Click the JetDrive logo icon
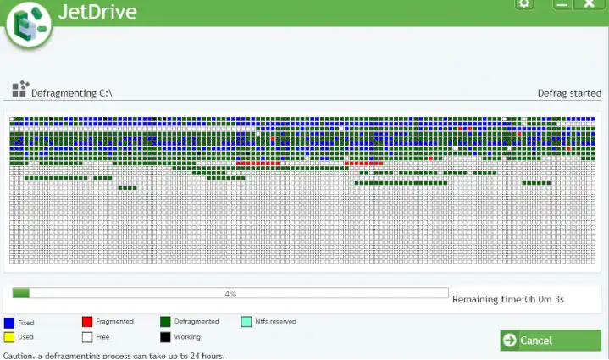 click(x=28, y=25)
